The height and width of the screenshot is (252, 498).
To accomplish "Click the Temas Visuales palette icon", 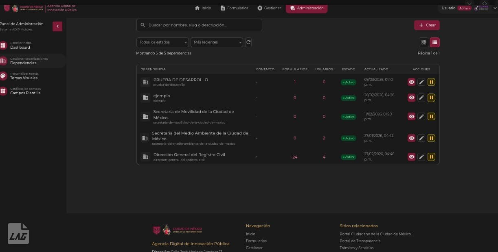I will [x=3, y=76].
